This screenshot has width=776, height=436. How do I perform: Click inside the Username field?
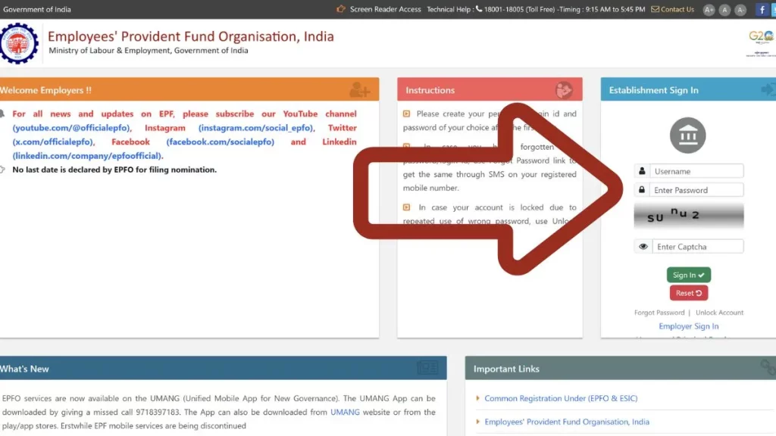(x=696, y=170)
